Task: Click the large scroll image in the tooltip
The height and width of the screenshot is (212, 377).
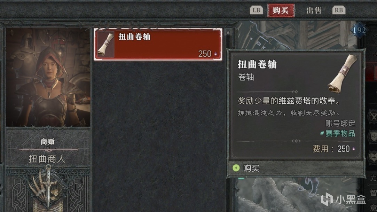Action: coord(343,73)
